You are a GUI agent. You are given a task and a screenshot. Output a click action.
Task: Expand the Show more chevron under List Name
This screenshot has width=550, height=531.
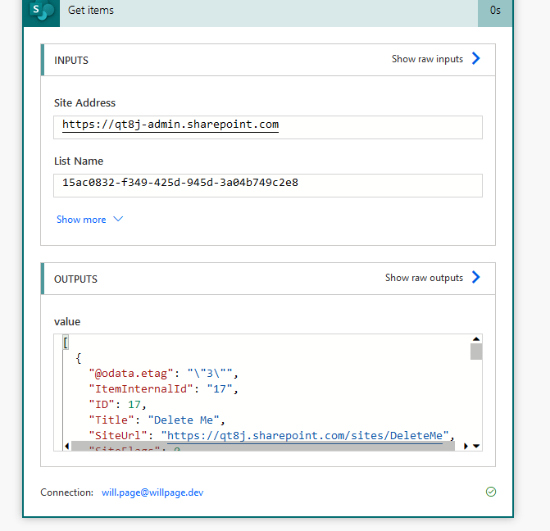pyautogui.click(x=118, y=220)
